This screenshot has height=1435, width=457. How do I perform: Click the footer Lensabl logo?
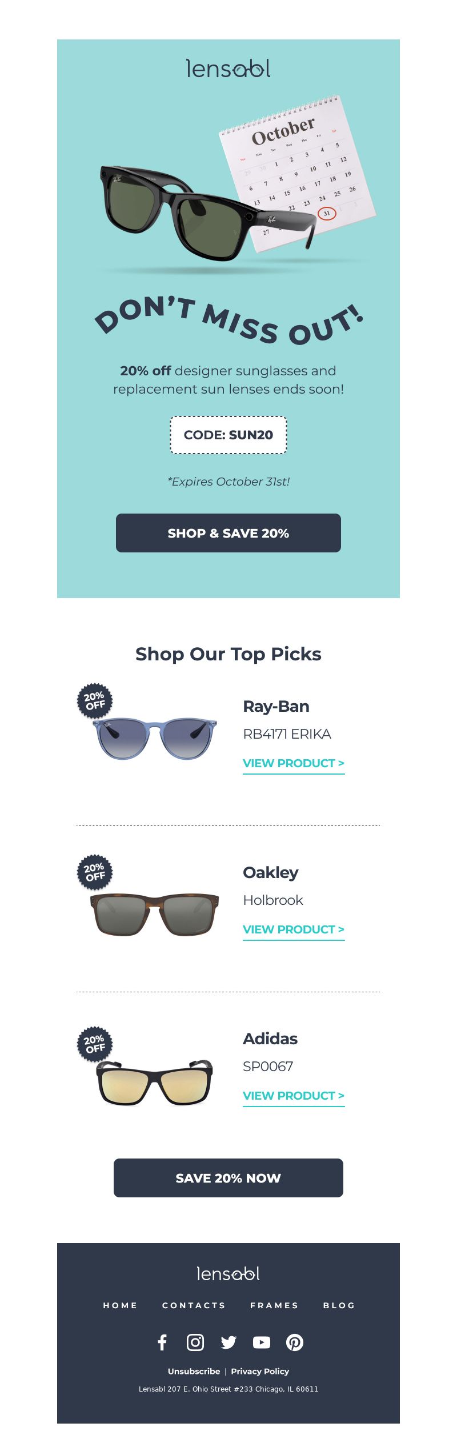[x=228, y=1273]
